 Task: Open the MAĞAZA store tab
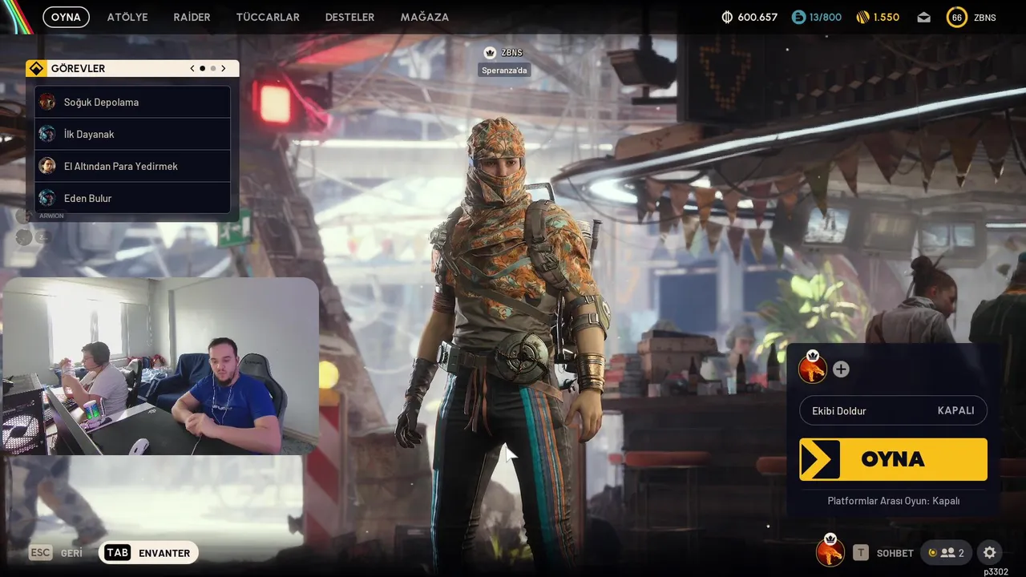tap(424, 17)
